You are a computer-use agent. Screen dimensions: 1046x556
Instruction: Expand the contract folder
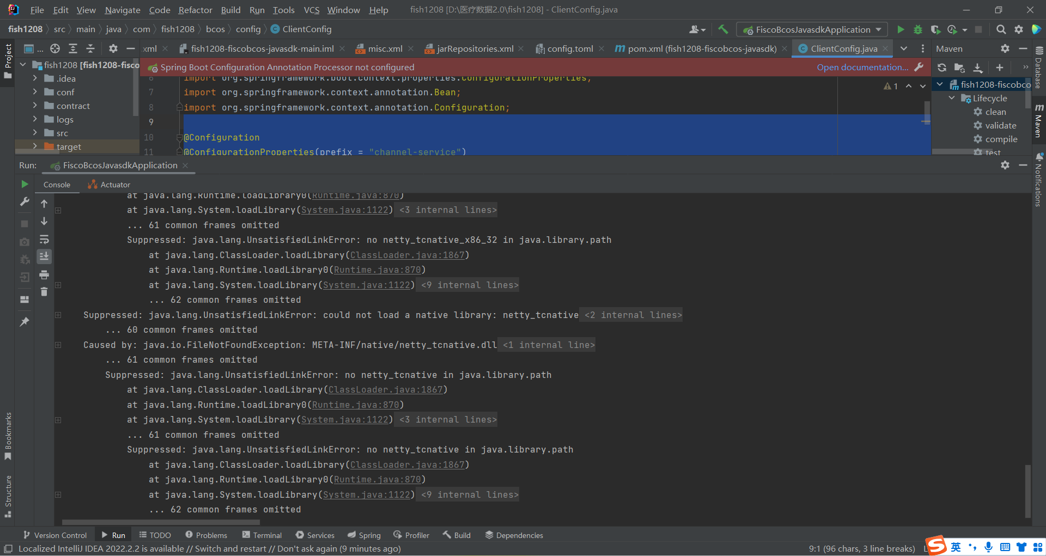coord(35,105)
